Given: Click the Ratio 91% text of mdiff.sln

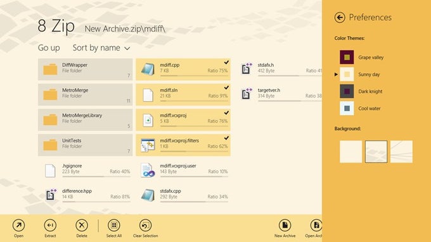Looking at the screenshot, I should point(218,96).
